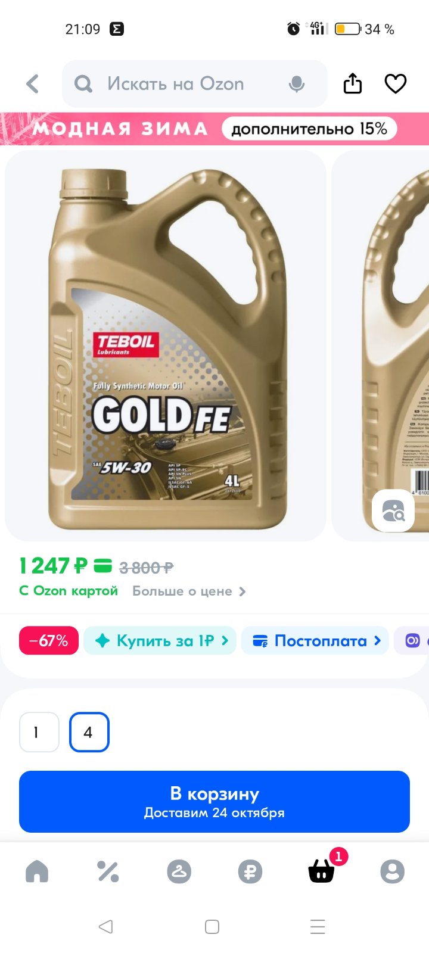This screenshot has width=429, height=953.
Task: Open "Постоплата" payment option chip
Action: tap(315, 641)
